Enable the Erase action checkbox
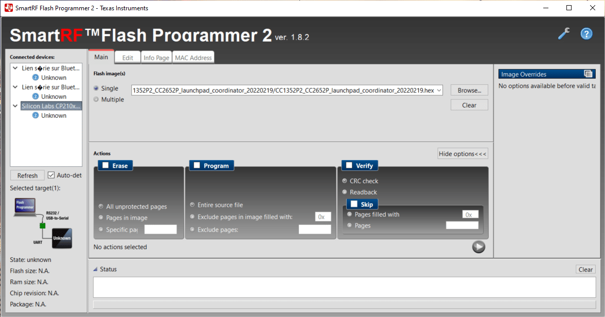Viewport: 605px width, 317px height. (105, 165)
